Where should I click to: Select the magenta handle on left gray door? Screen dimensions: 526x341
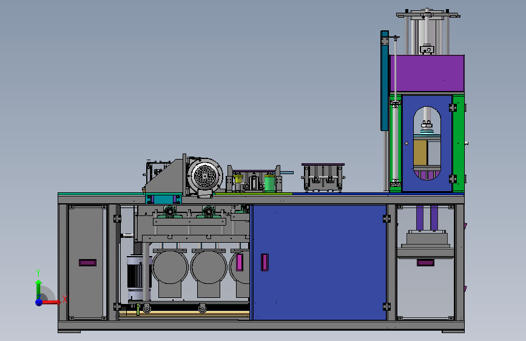(87, 263)
